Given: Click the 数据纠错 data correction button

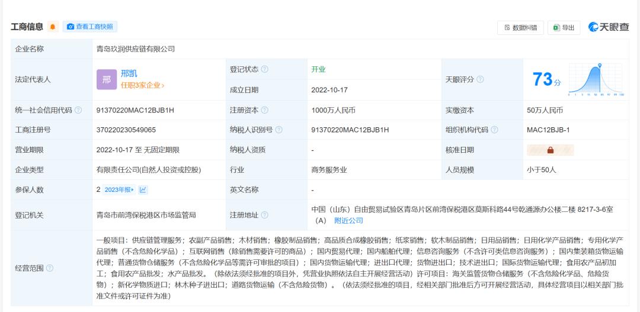Looking at the screenshot, I should coord(521,27).
